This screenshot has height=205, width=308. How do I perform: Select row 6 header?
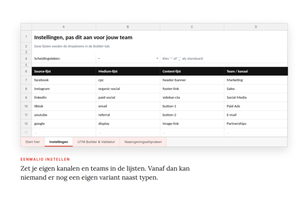coord(26,71)
